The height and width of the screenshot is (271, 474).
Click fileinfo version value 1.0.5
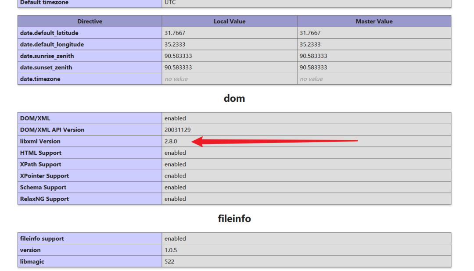pos(171,250)
